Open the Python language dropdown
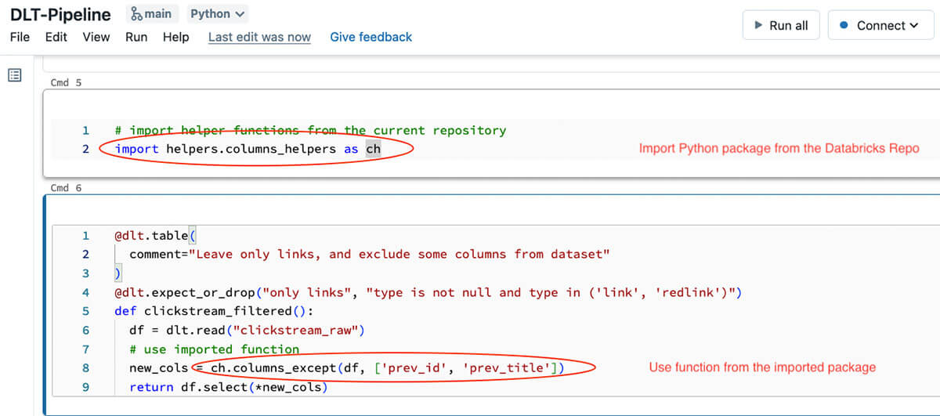This screenshot has width=940, height=416. [x=218, y=14]
